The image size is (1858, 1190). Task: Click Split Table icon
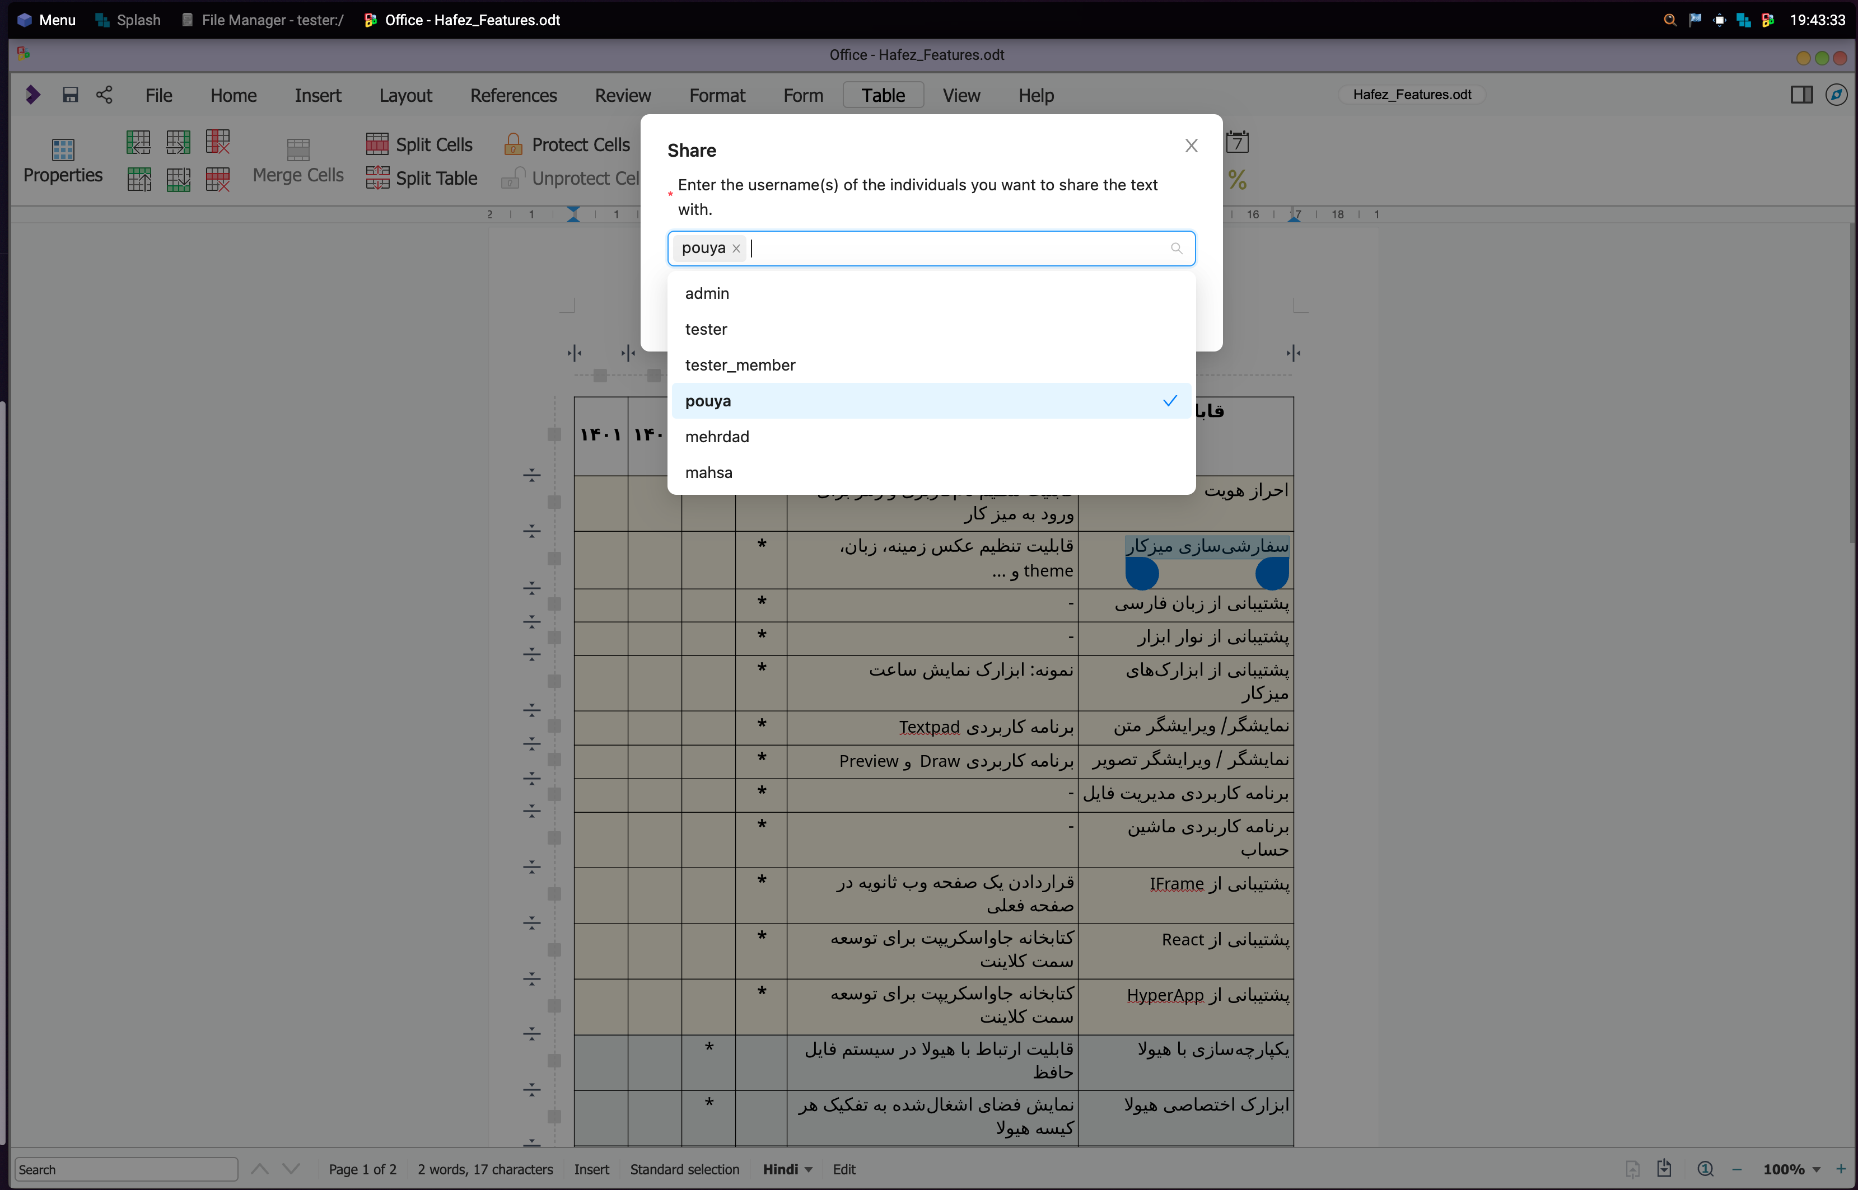point(377,179)
